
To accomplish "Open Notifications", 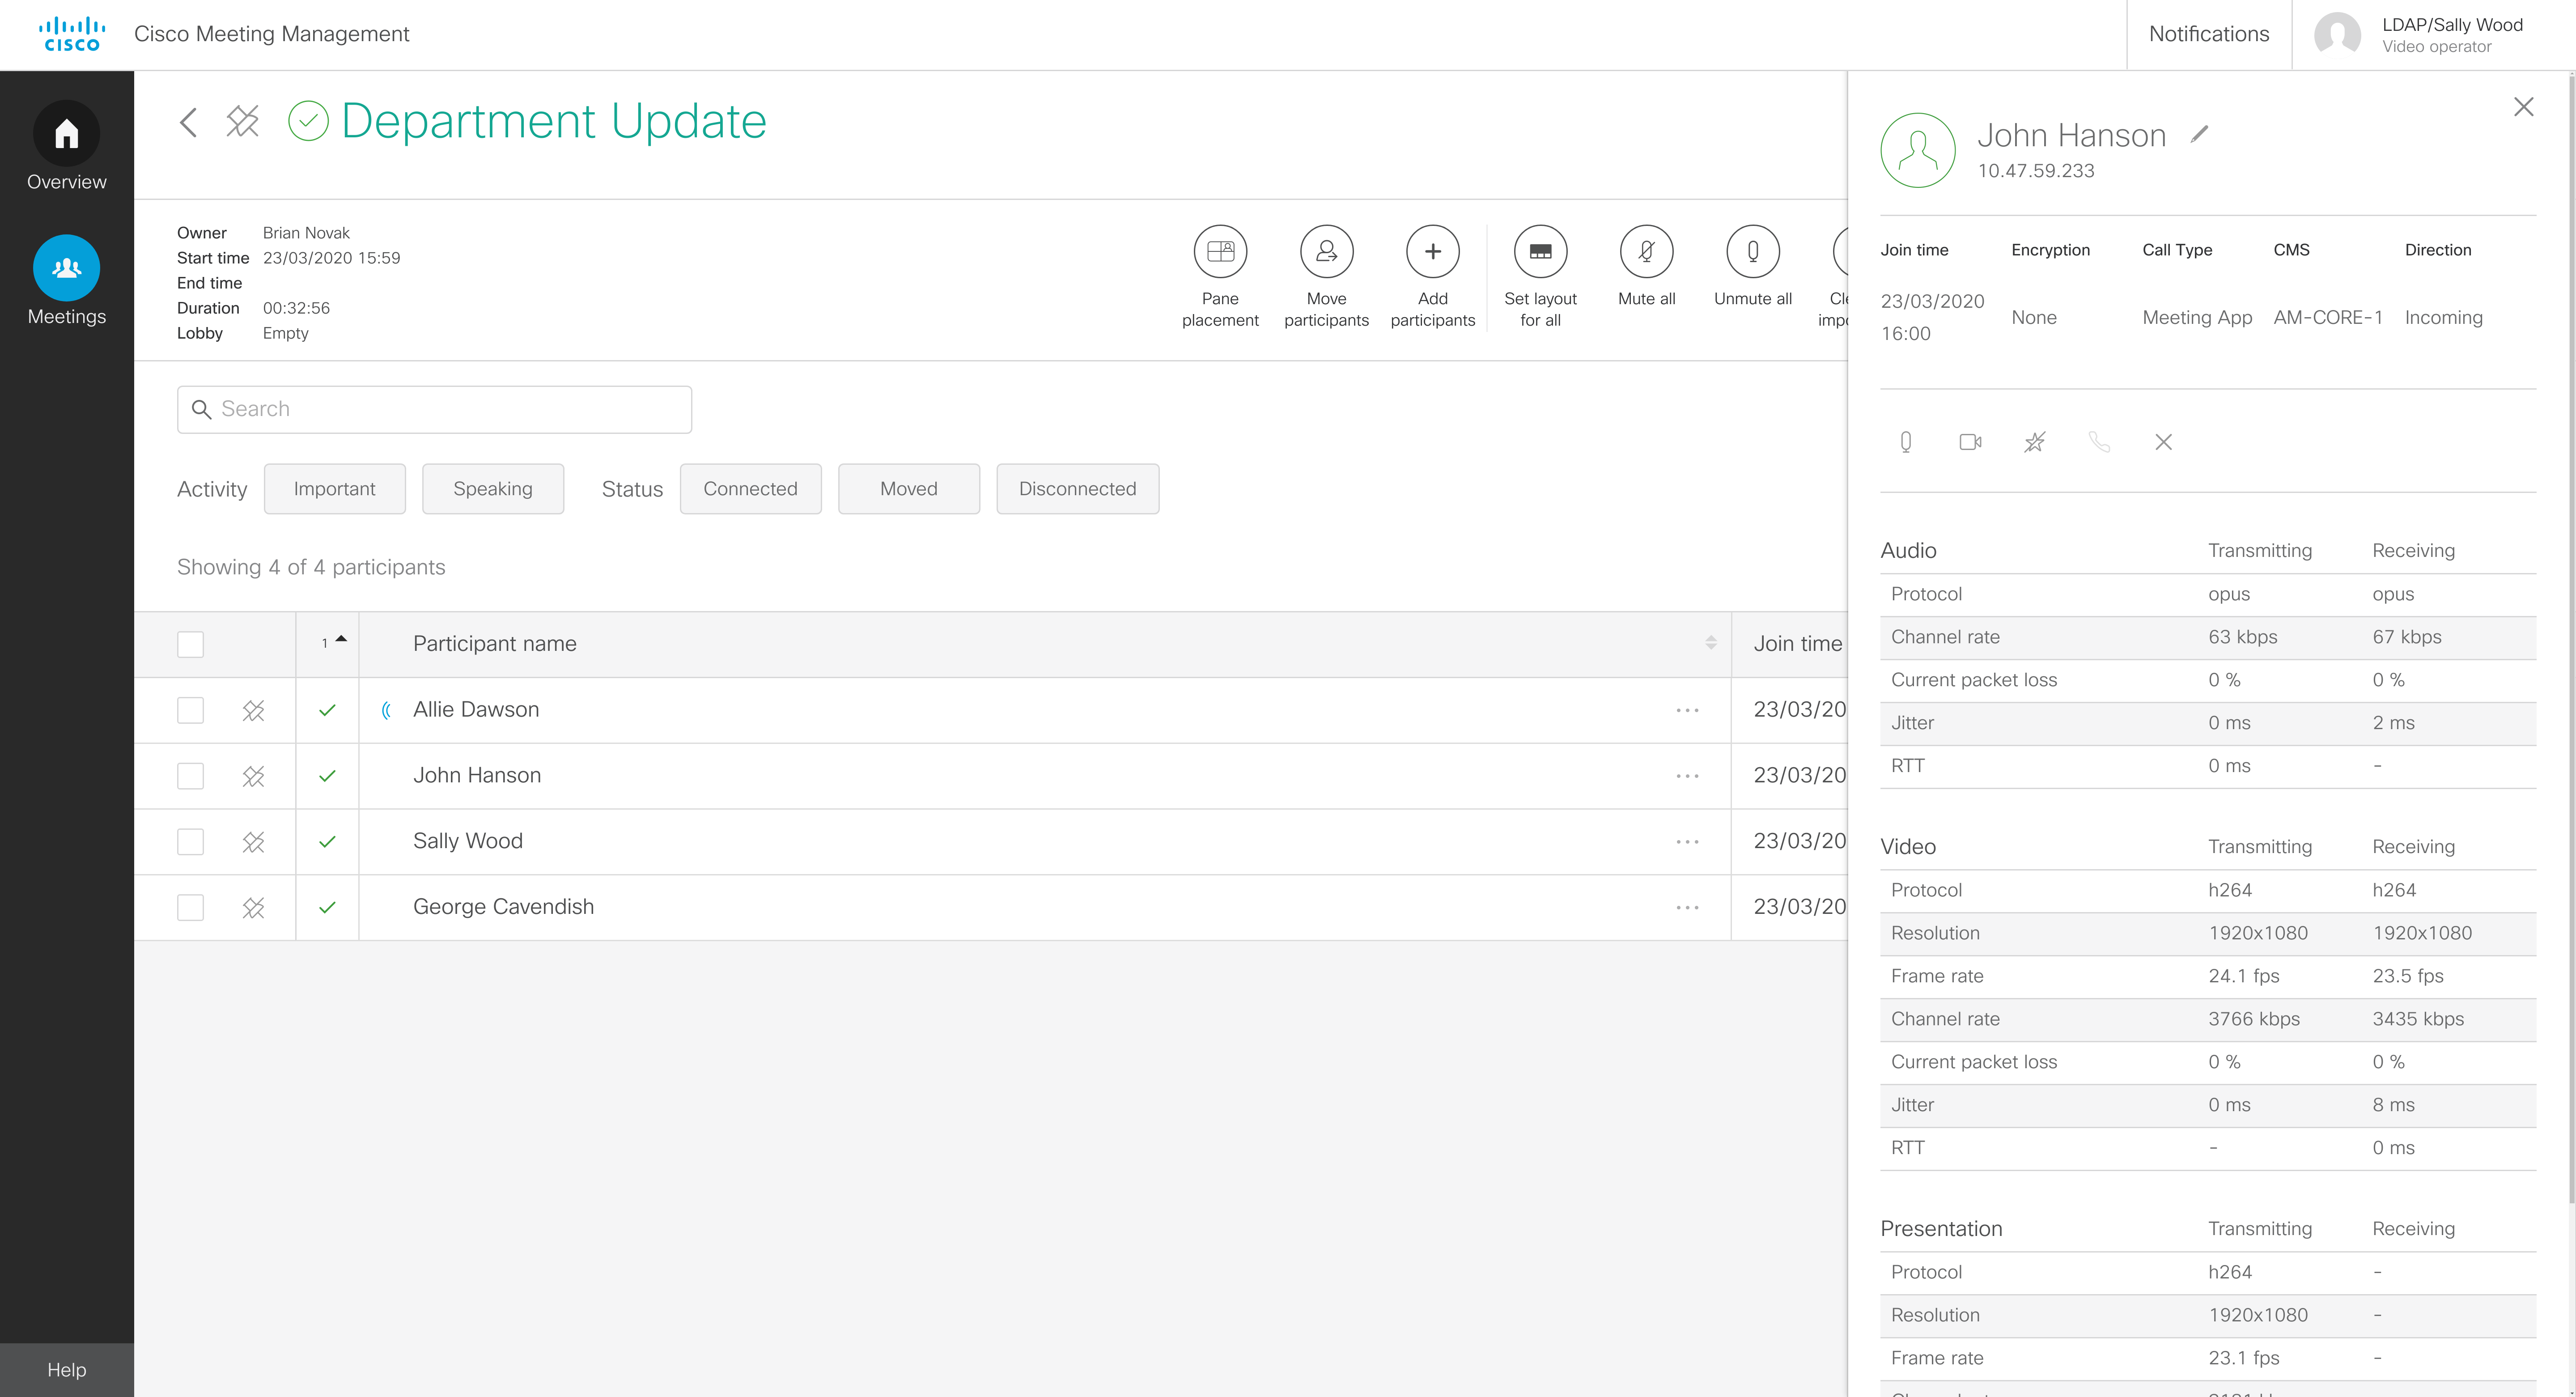I will [x=2208, y=34].
